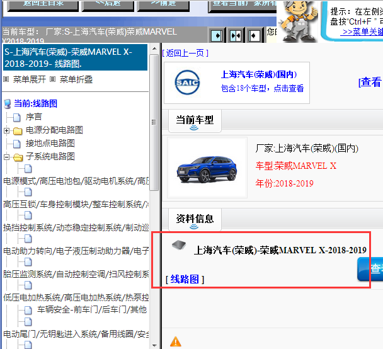Open the 线路图 link
Image resolution: width=383 pixels, height=349 pixels.
185,279
